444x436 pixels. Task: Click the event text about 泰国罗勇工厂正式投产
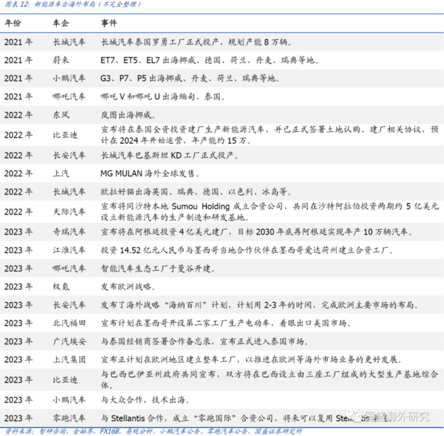196,42
